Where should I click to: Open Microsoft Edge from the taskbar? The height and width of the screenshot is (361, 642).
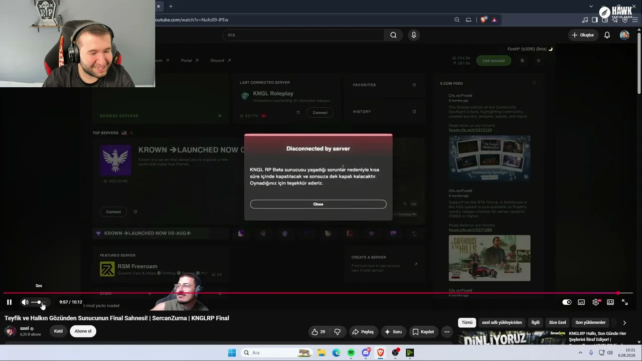[x=336, y=353]
